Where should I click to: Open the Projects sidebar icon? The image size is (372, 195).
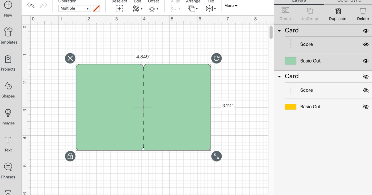pyautogui.click(x=8, y=59)
